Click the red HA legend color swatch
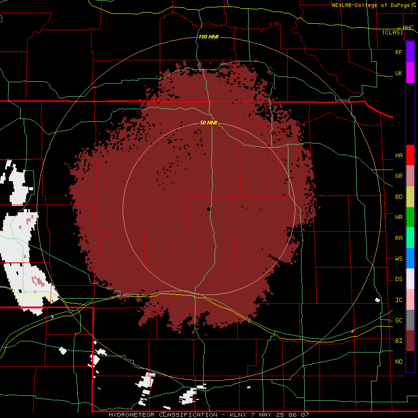Viewport: 418px width, 418px height. point(410,155)
